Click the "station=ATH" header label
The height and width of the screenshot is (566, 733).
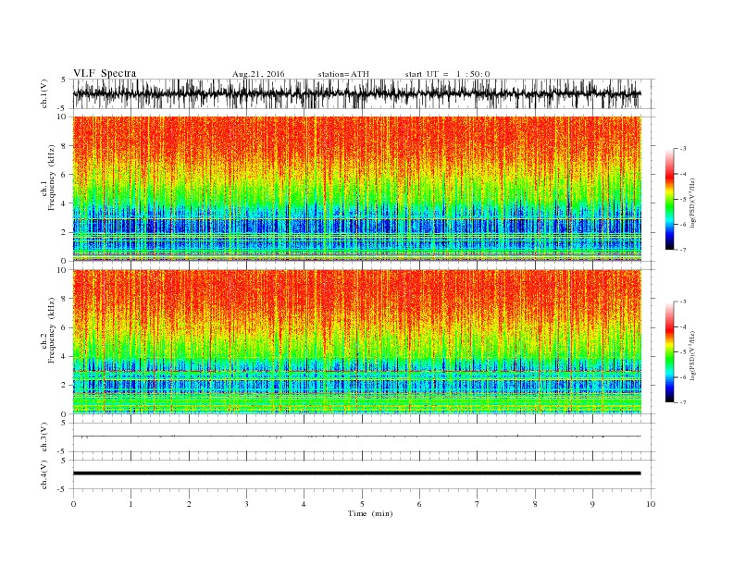[x=343, y=74]
